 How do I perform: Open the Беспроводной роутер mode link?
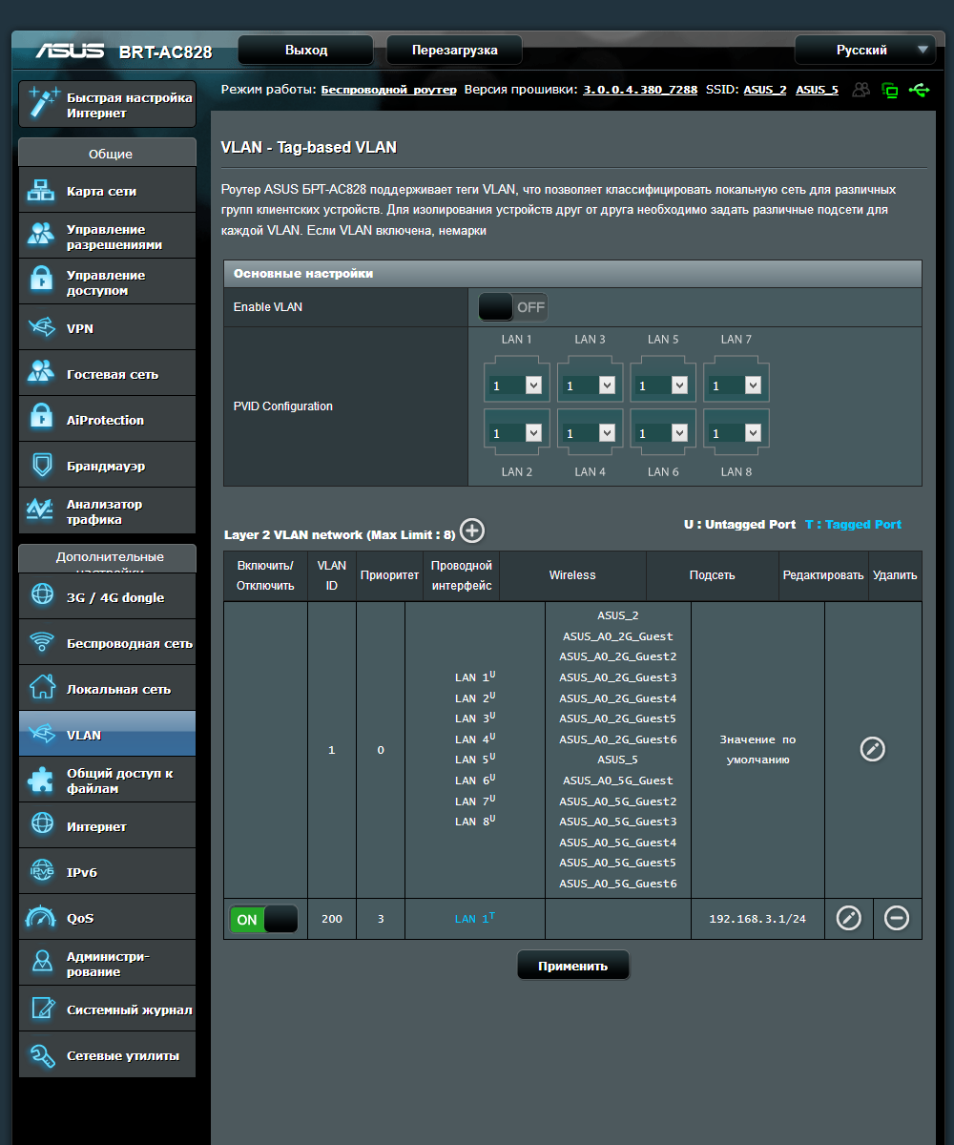click(x=388, y=90)
